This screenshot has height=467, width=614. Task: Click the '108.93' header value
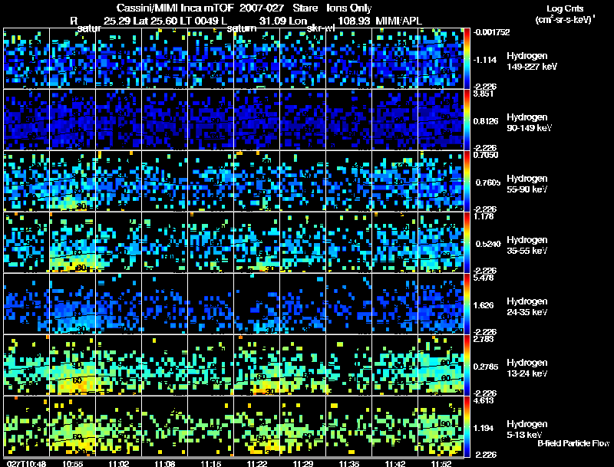(354, 21)
